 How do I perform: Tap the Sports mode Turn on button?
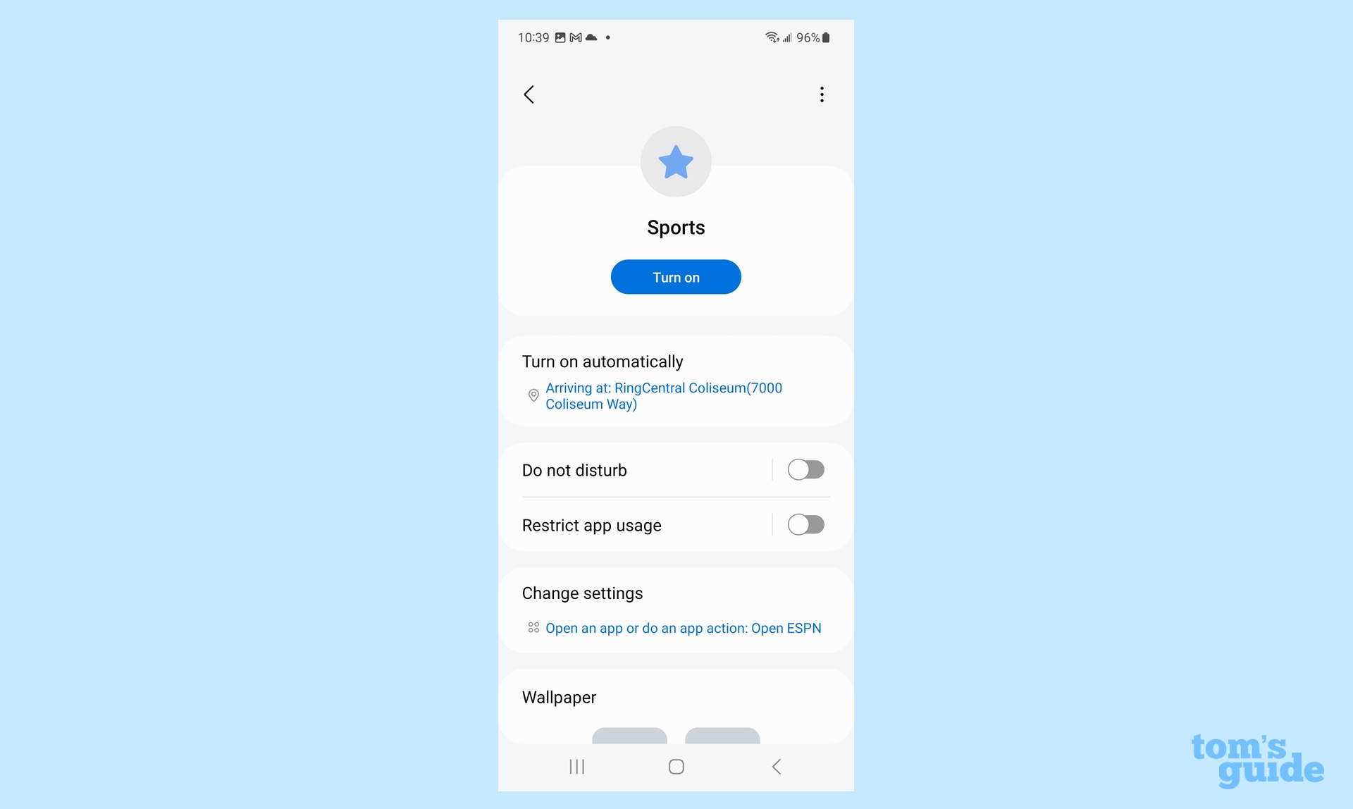(x=676, y=278)
